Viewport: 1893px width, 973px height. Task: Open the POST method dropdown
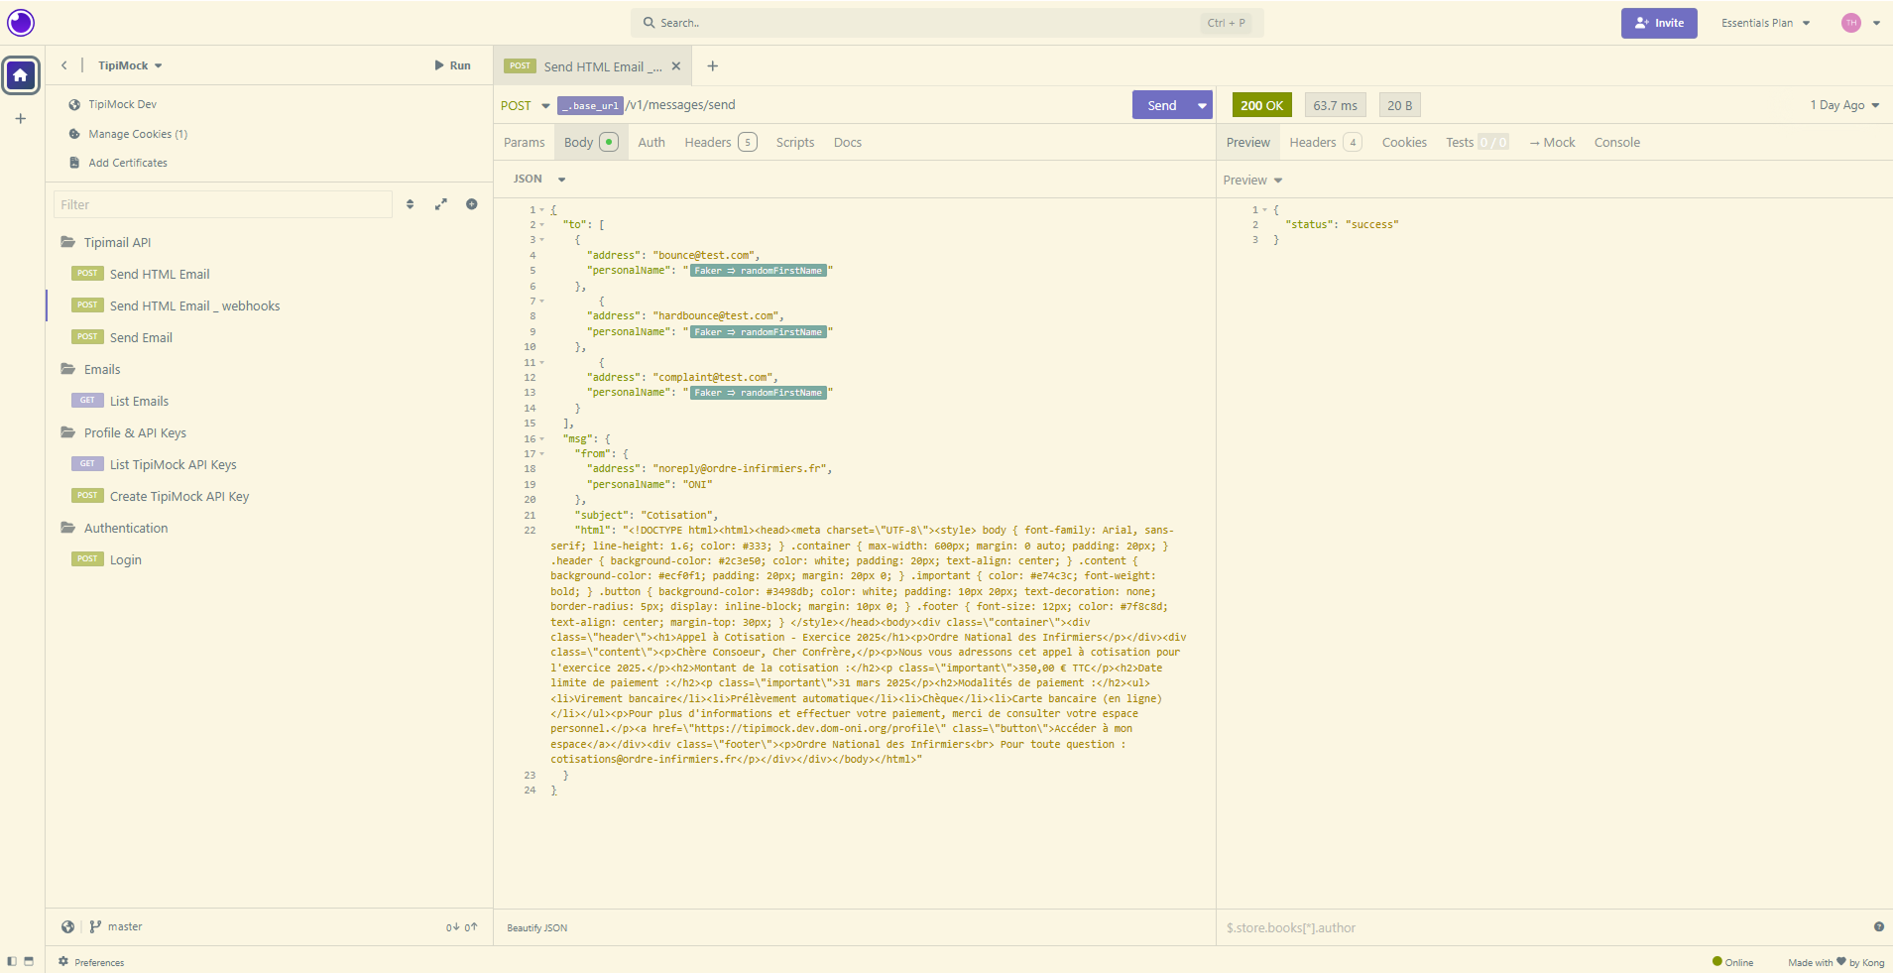[526, 106]
